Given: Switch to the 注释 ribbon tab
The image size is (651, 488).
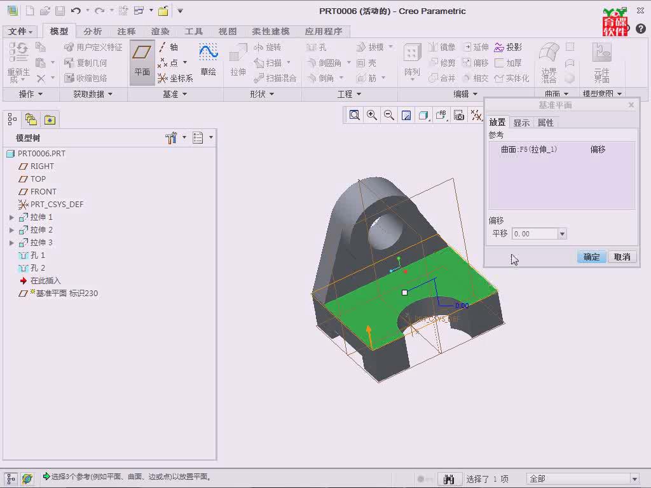Looking at the screenshot, I should click(x=127, y=32).
